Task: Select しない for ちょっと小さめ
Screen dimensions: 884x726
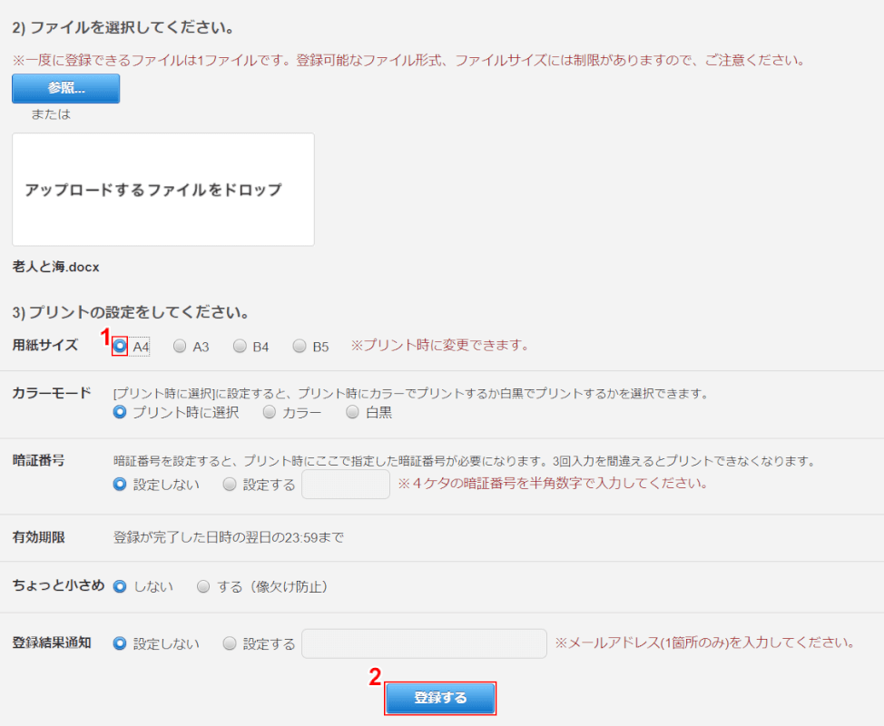Action: (x=120, y=586)
